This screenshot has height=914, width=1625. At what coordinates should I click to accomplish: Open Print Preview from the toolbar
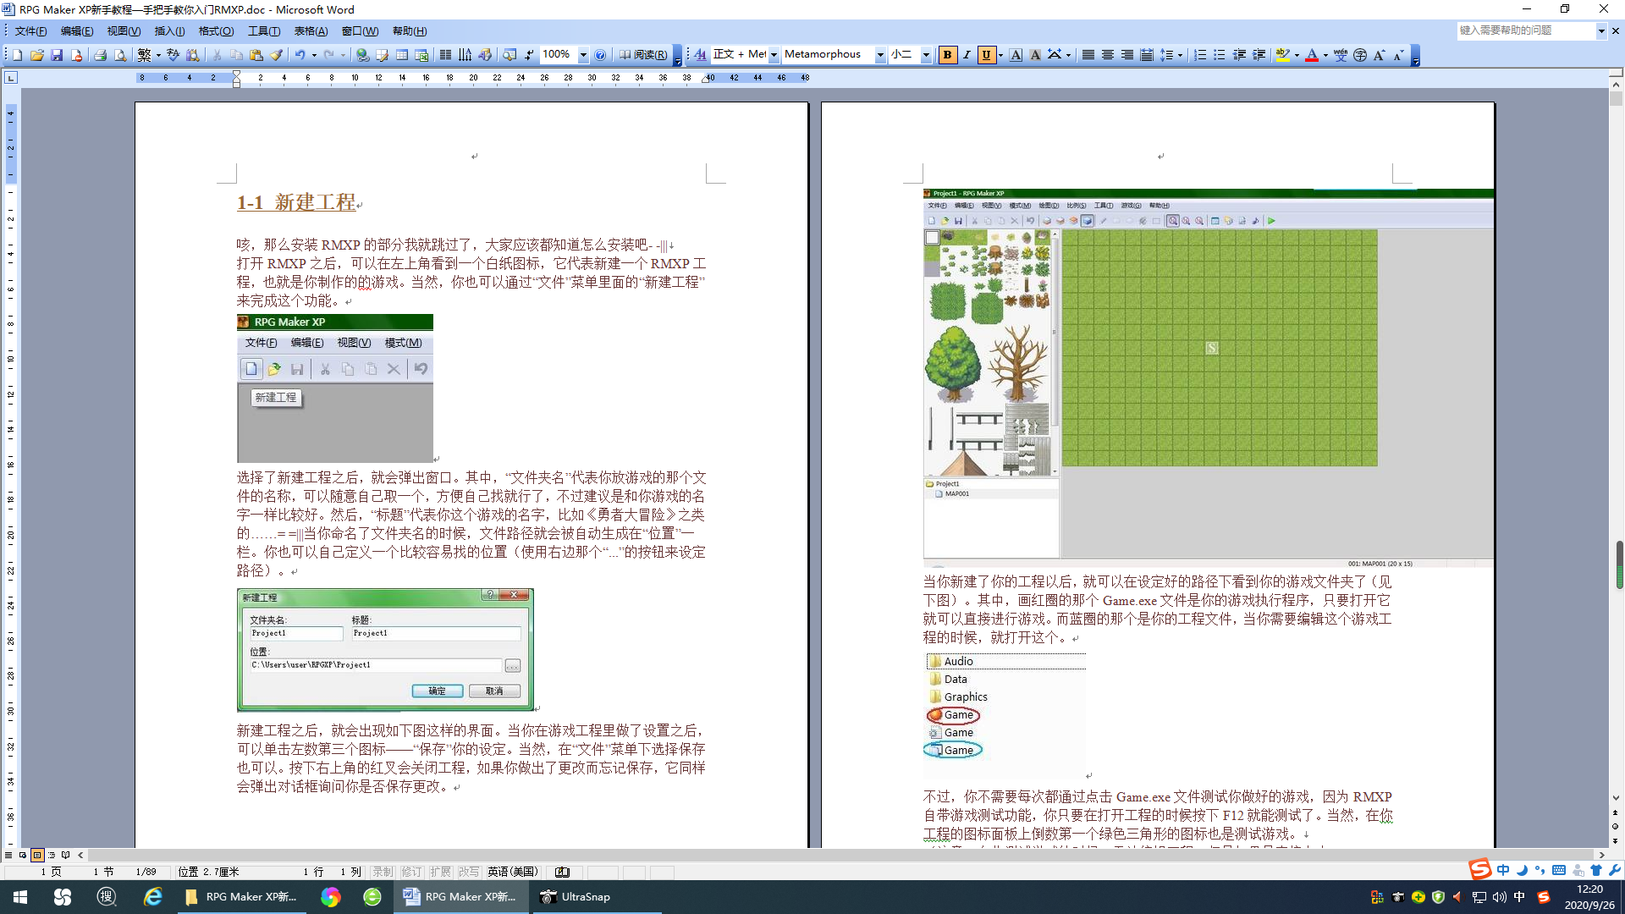[120, 55]
